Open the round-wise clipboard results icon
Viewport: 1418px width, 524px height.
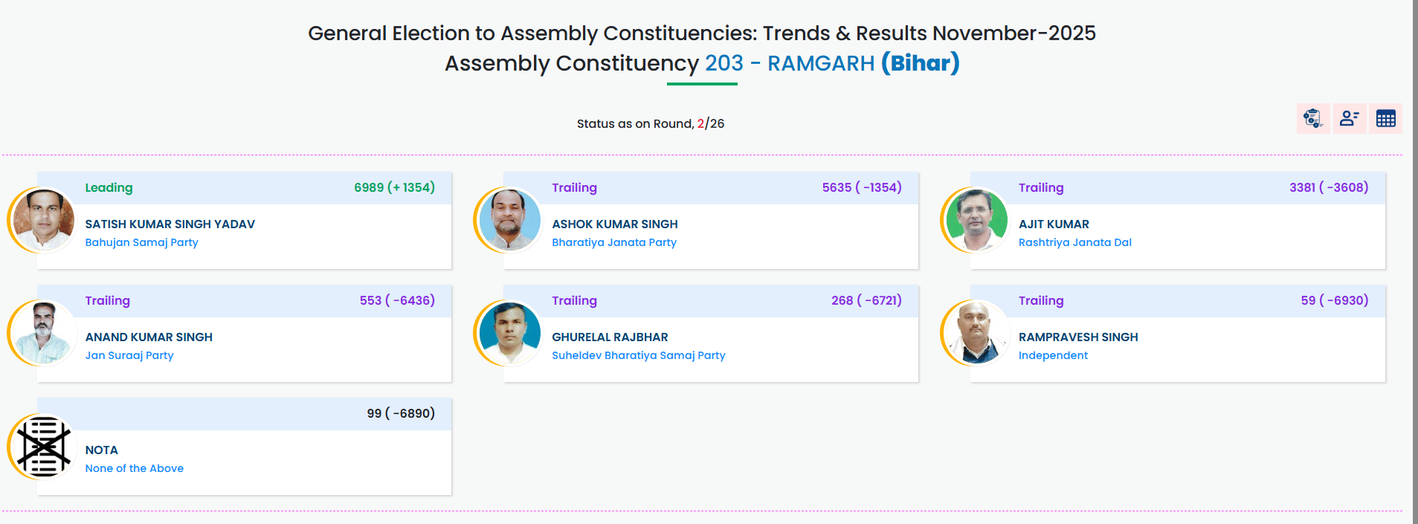point(1312,119)
